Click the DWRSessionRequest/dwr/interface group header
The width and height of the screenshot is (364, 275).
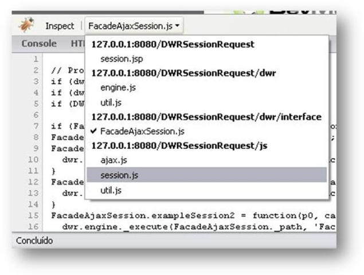206,117
